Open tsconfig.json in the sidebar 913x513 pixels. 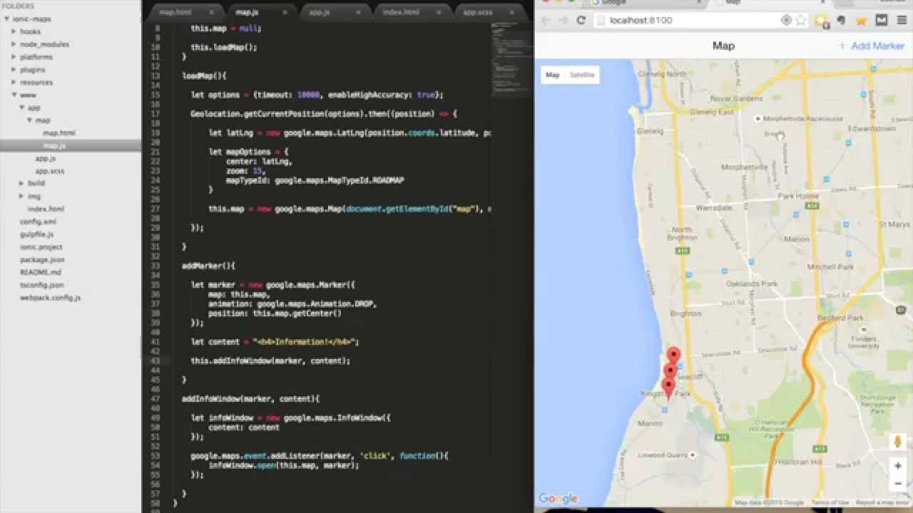tap(41, 285)
